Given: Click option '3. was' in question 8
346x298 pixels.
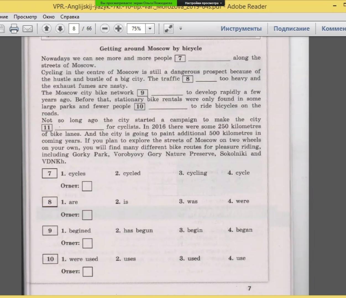Looking at the screenshot, I should pyautogui.click(x=188, y=201).
